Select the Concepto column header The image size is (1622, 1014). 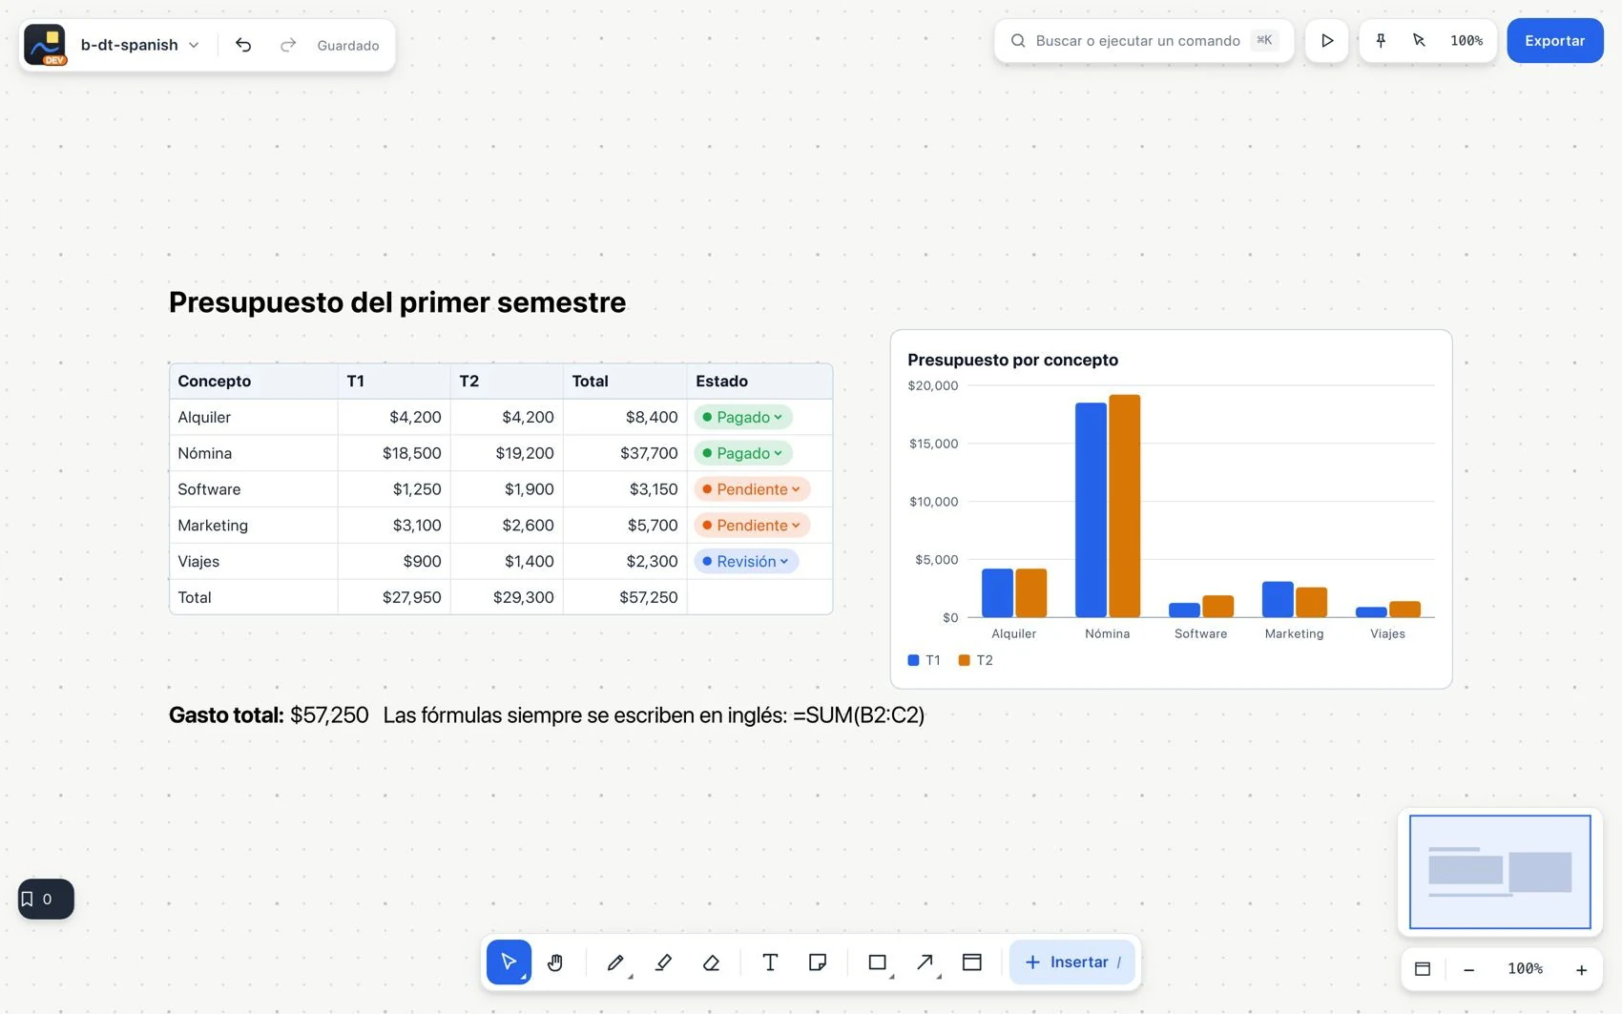254,382
